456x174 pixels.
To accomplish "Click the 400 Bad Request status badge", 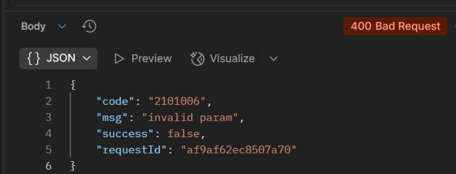I will click(x=395, y=26).
